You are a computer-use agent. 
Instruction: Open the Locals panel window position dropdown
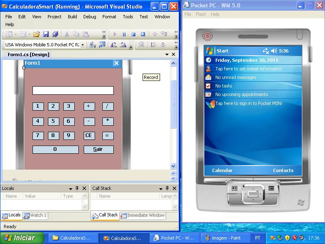click(70, 189)
